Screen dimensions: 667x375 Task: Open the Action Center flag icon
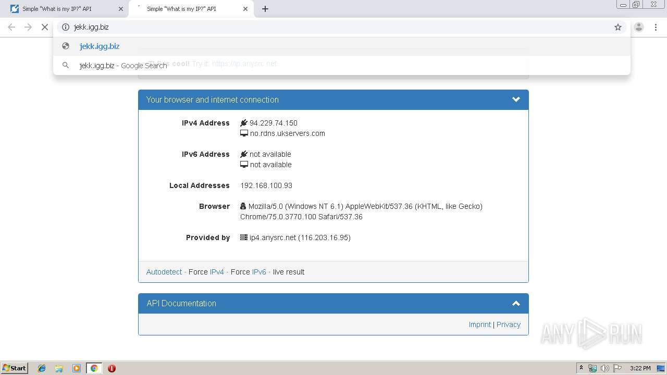coord(617,368)
